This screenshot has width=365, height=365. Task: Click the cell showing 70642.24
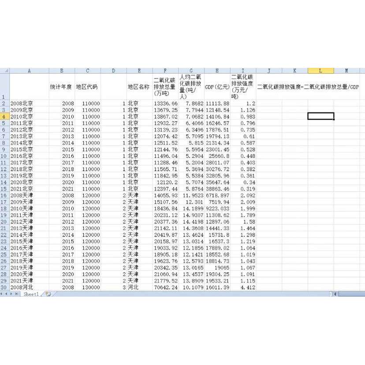pos(165,287)
